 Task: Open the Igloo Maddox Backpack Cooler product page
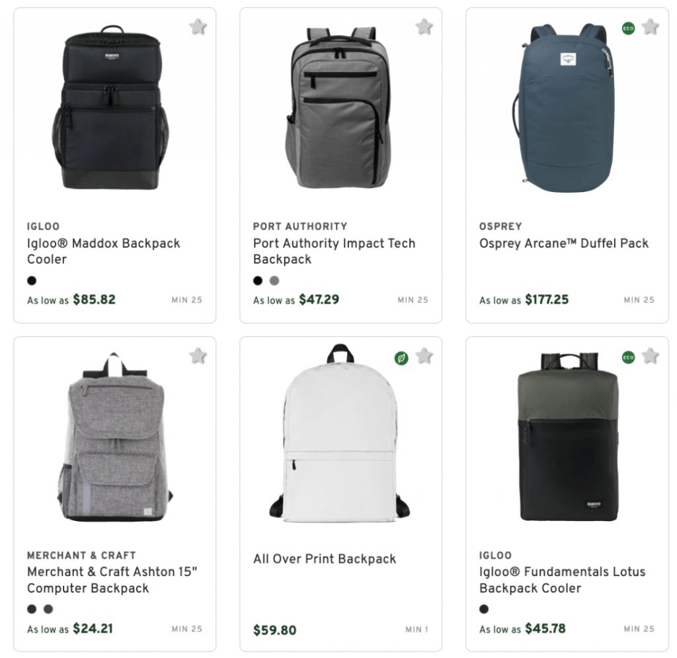103,251
